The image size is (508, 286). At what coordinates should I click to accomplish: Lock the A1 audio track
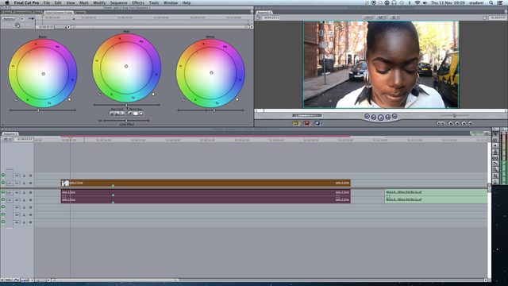(24, 192)
